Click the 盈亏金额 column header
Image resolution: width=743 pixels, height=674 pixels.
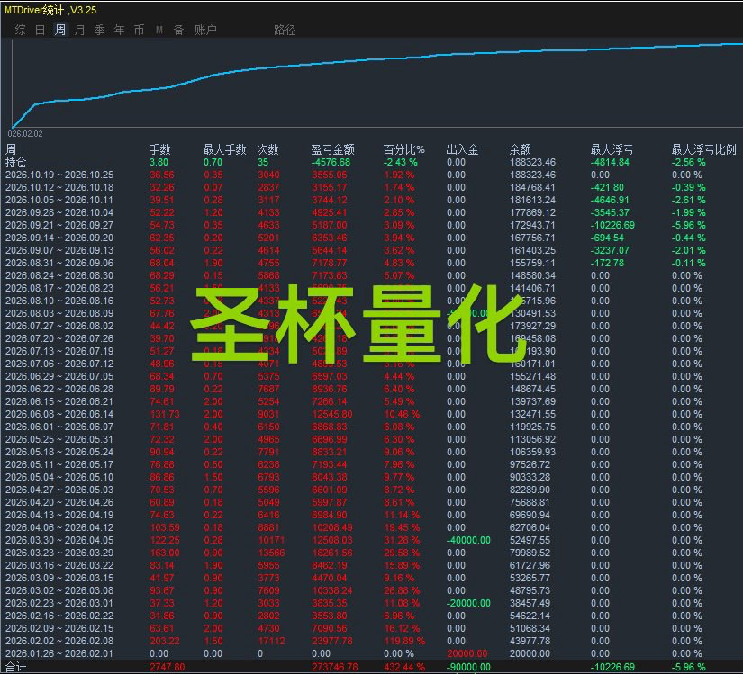[332, 149]
